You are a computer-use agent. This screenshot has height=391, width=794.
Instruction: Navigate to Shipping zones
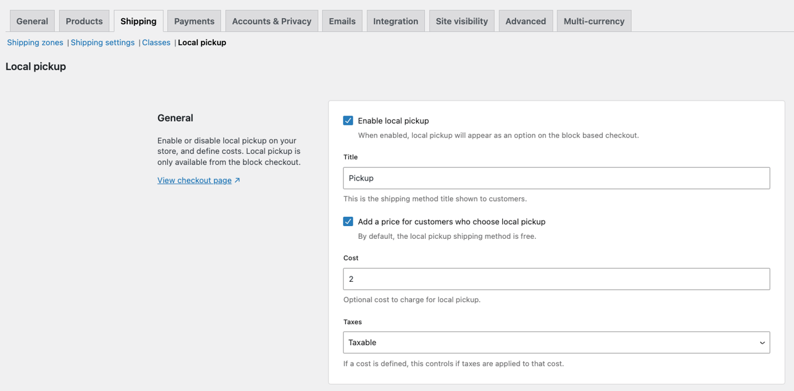click(35, 42)
